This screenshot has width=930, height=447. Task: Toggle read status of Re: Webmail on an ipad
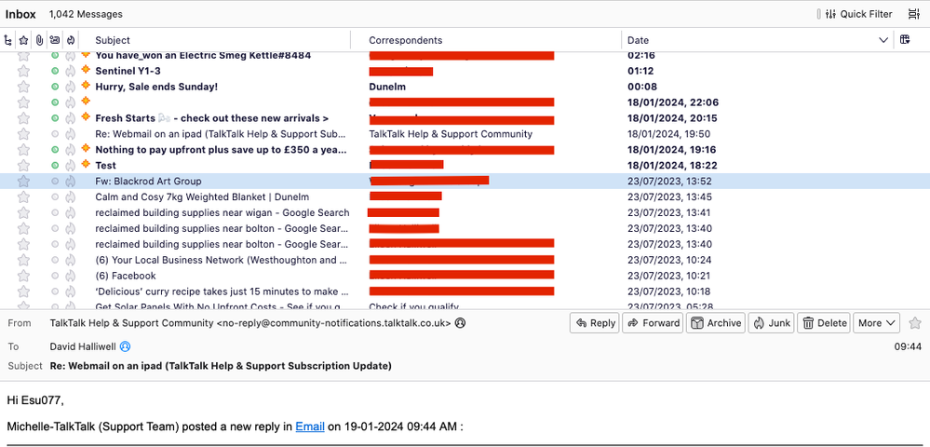click(55, 134)
